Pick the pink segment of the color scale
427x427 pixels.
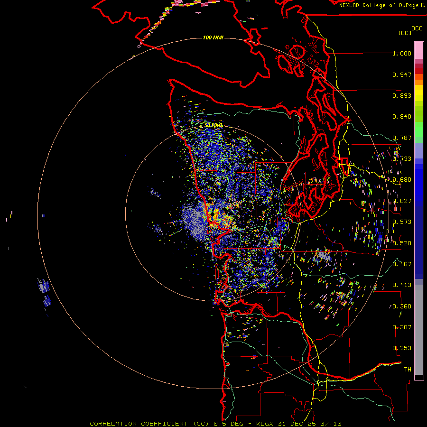(x=419, y=51)
